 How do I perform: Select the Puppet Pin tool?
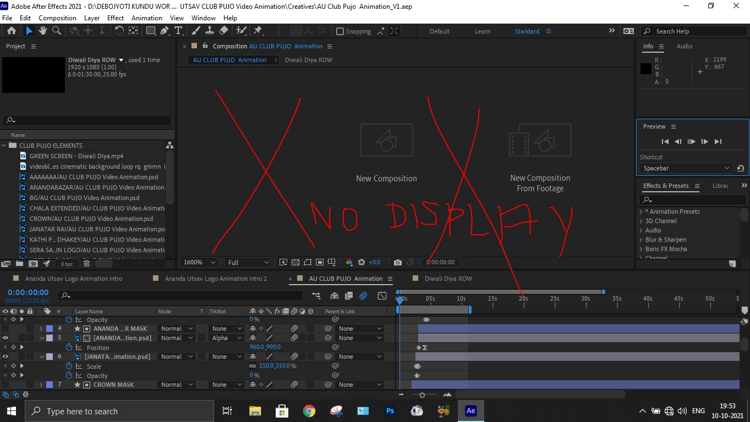pyautogui.click(x=258, y=31)
